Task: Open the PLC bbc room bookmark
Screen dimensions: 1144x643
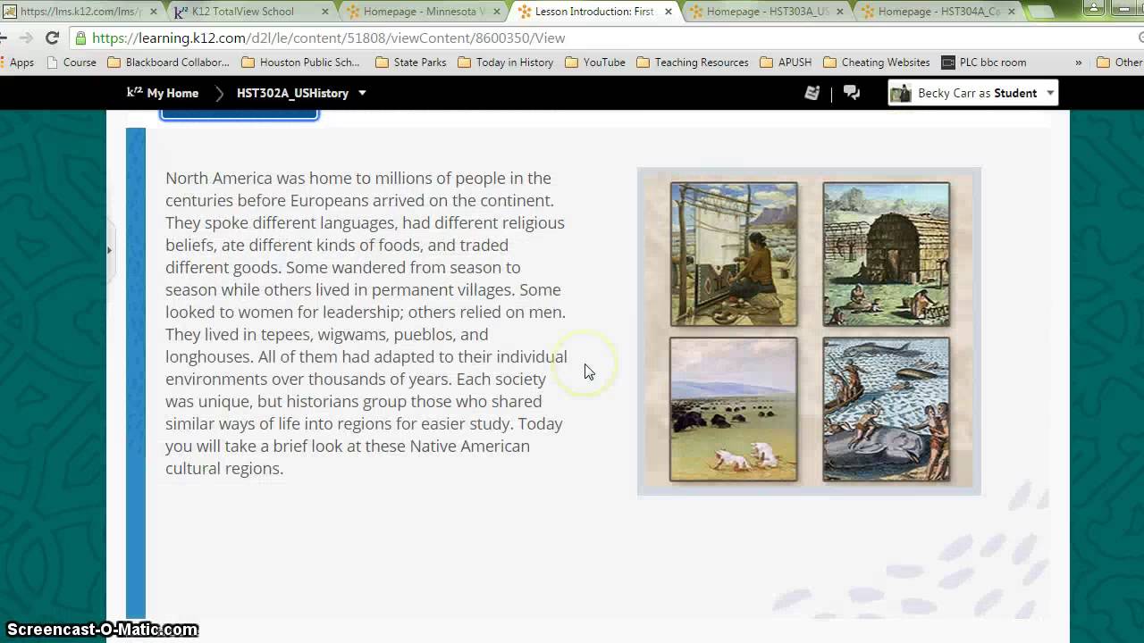Action: tap(983, 63)
